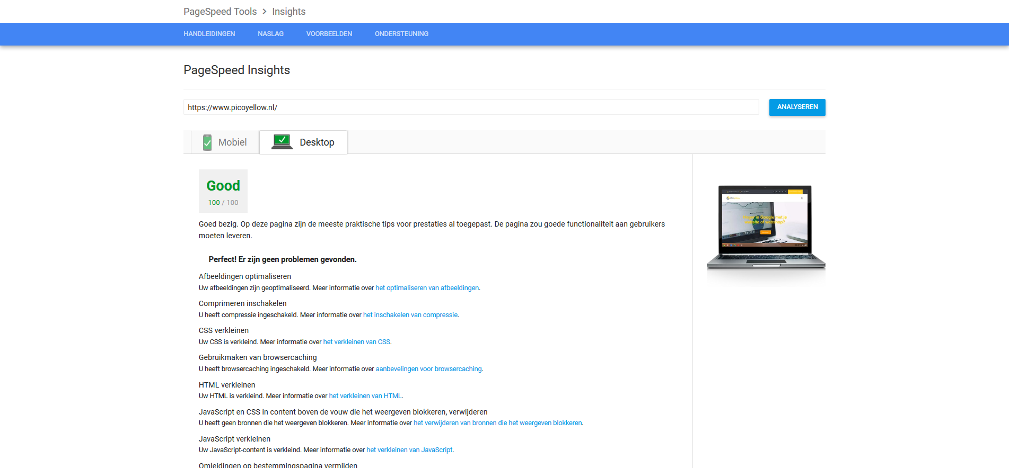This screenshot has width=1009, height=468.
Task: Click the breadcrumb chevron after PageSpeed Tools
Action: (265, 12)
